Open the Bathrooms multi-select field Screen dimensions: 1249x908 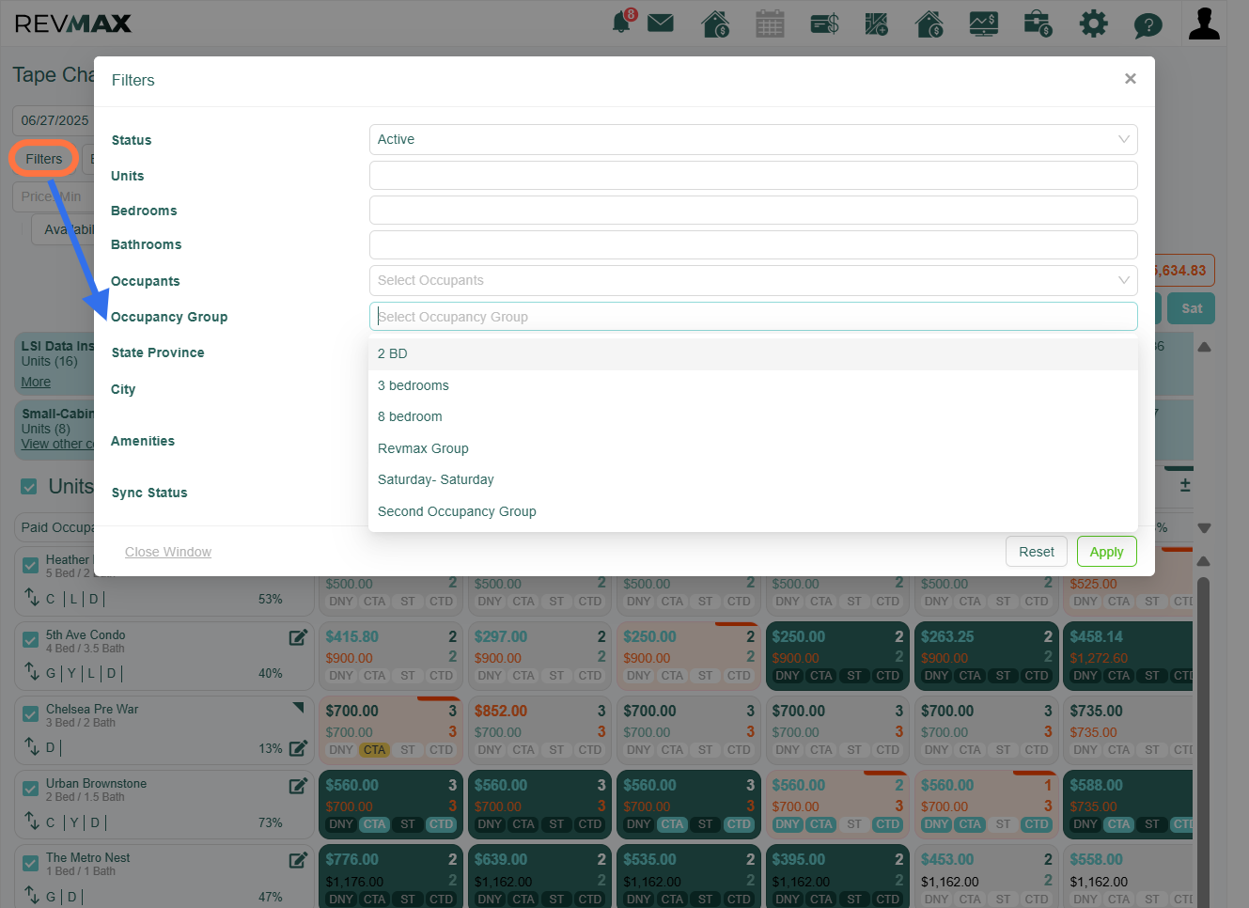754,244
